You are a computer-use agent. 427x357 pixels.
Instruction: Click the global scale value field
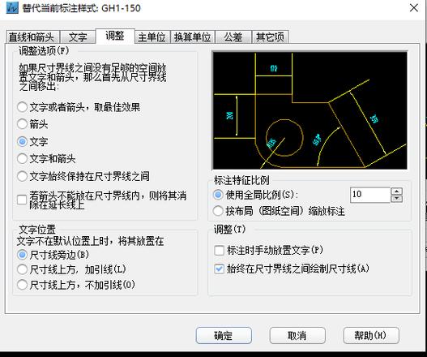[370, 195]
